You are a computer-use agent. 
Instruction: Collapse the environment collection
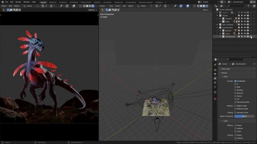click(x=217, y=28)
